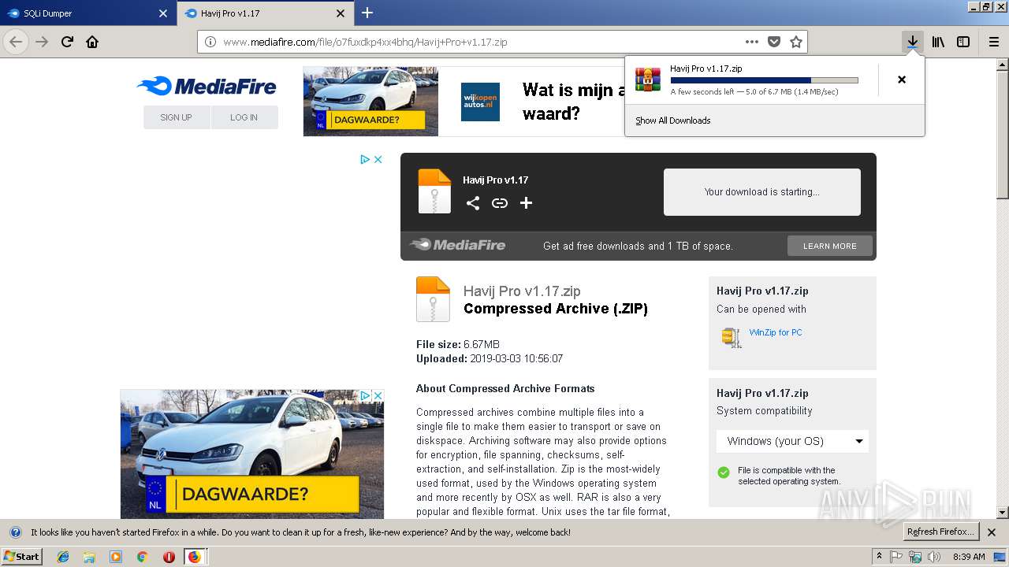Click 'Your download is starting...' box
Viewport: 1009px width, 567px height.
click(762, 192)
